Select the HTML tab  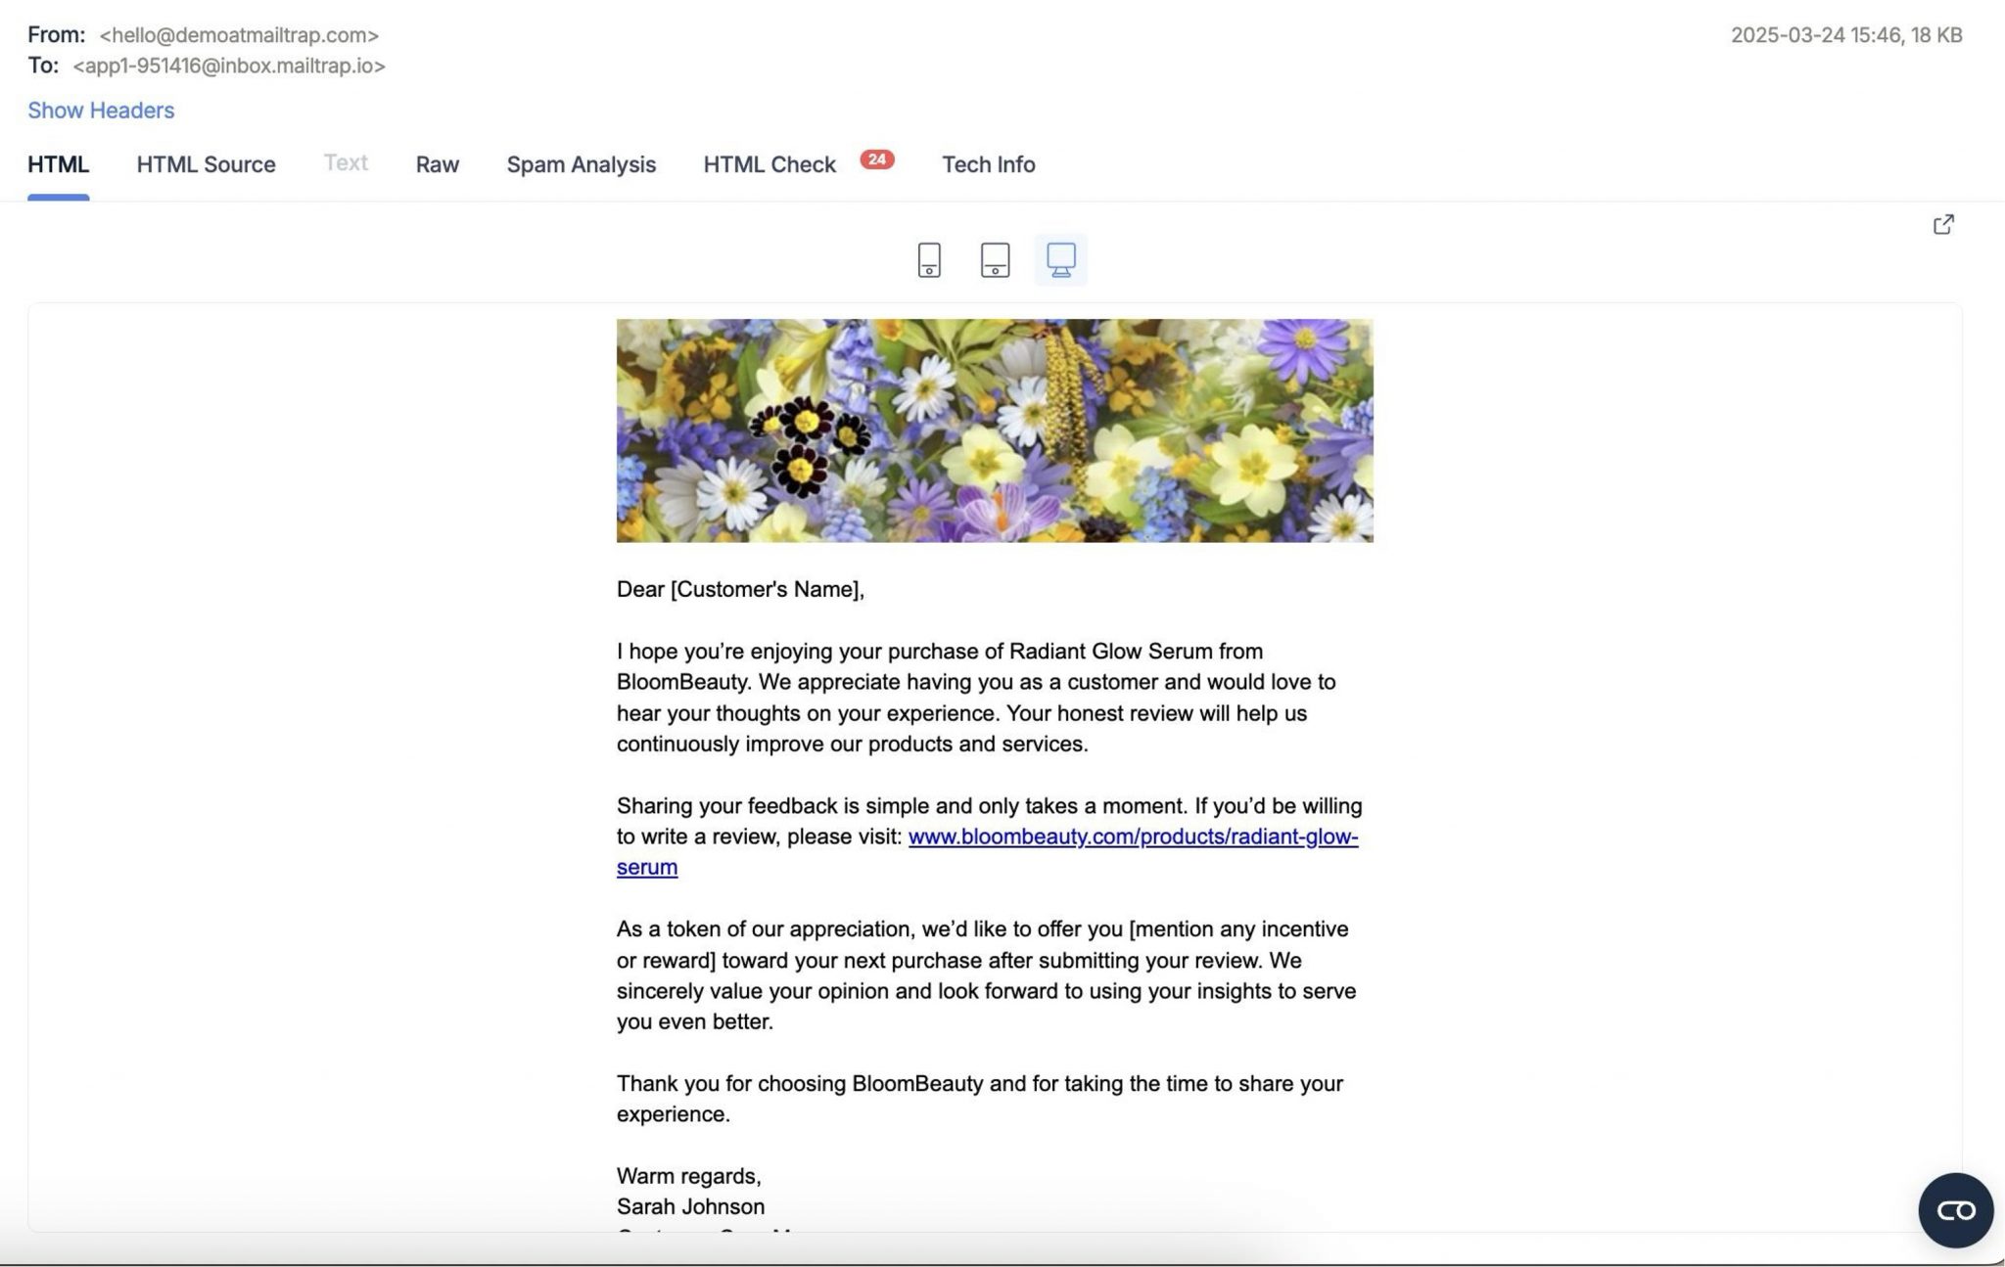pyautogui.click(x=59, y=164)
